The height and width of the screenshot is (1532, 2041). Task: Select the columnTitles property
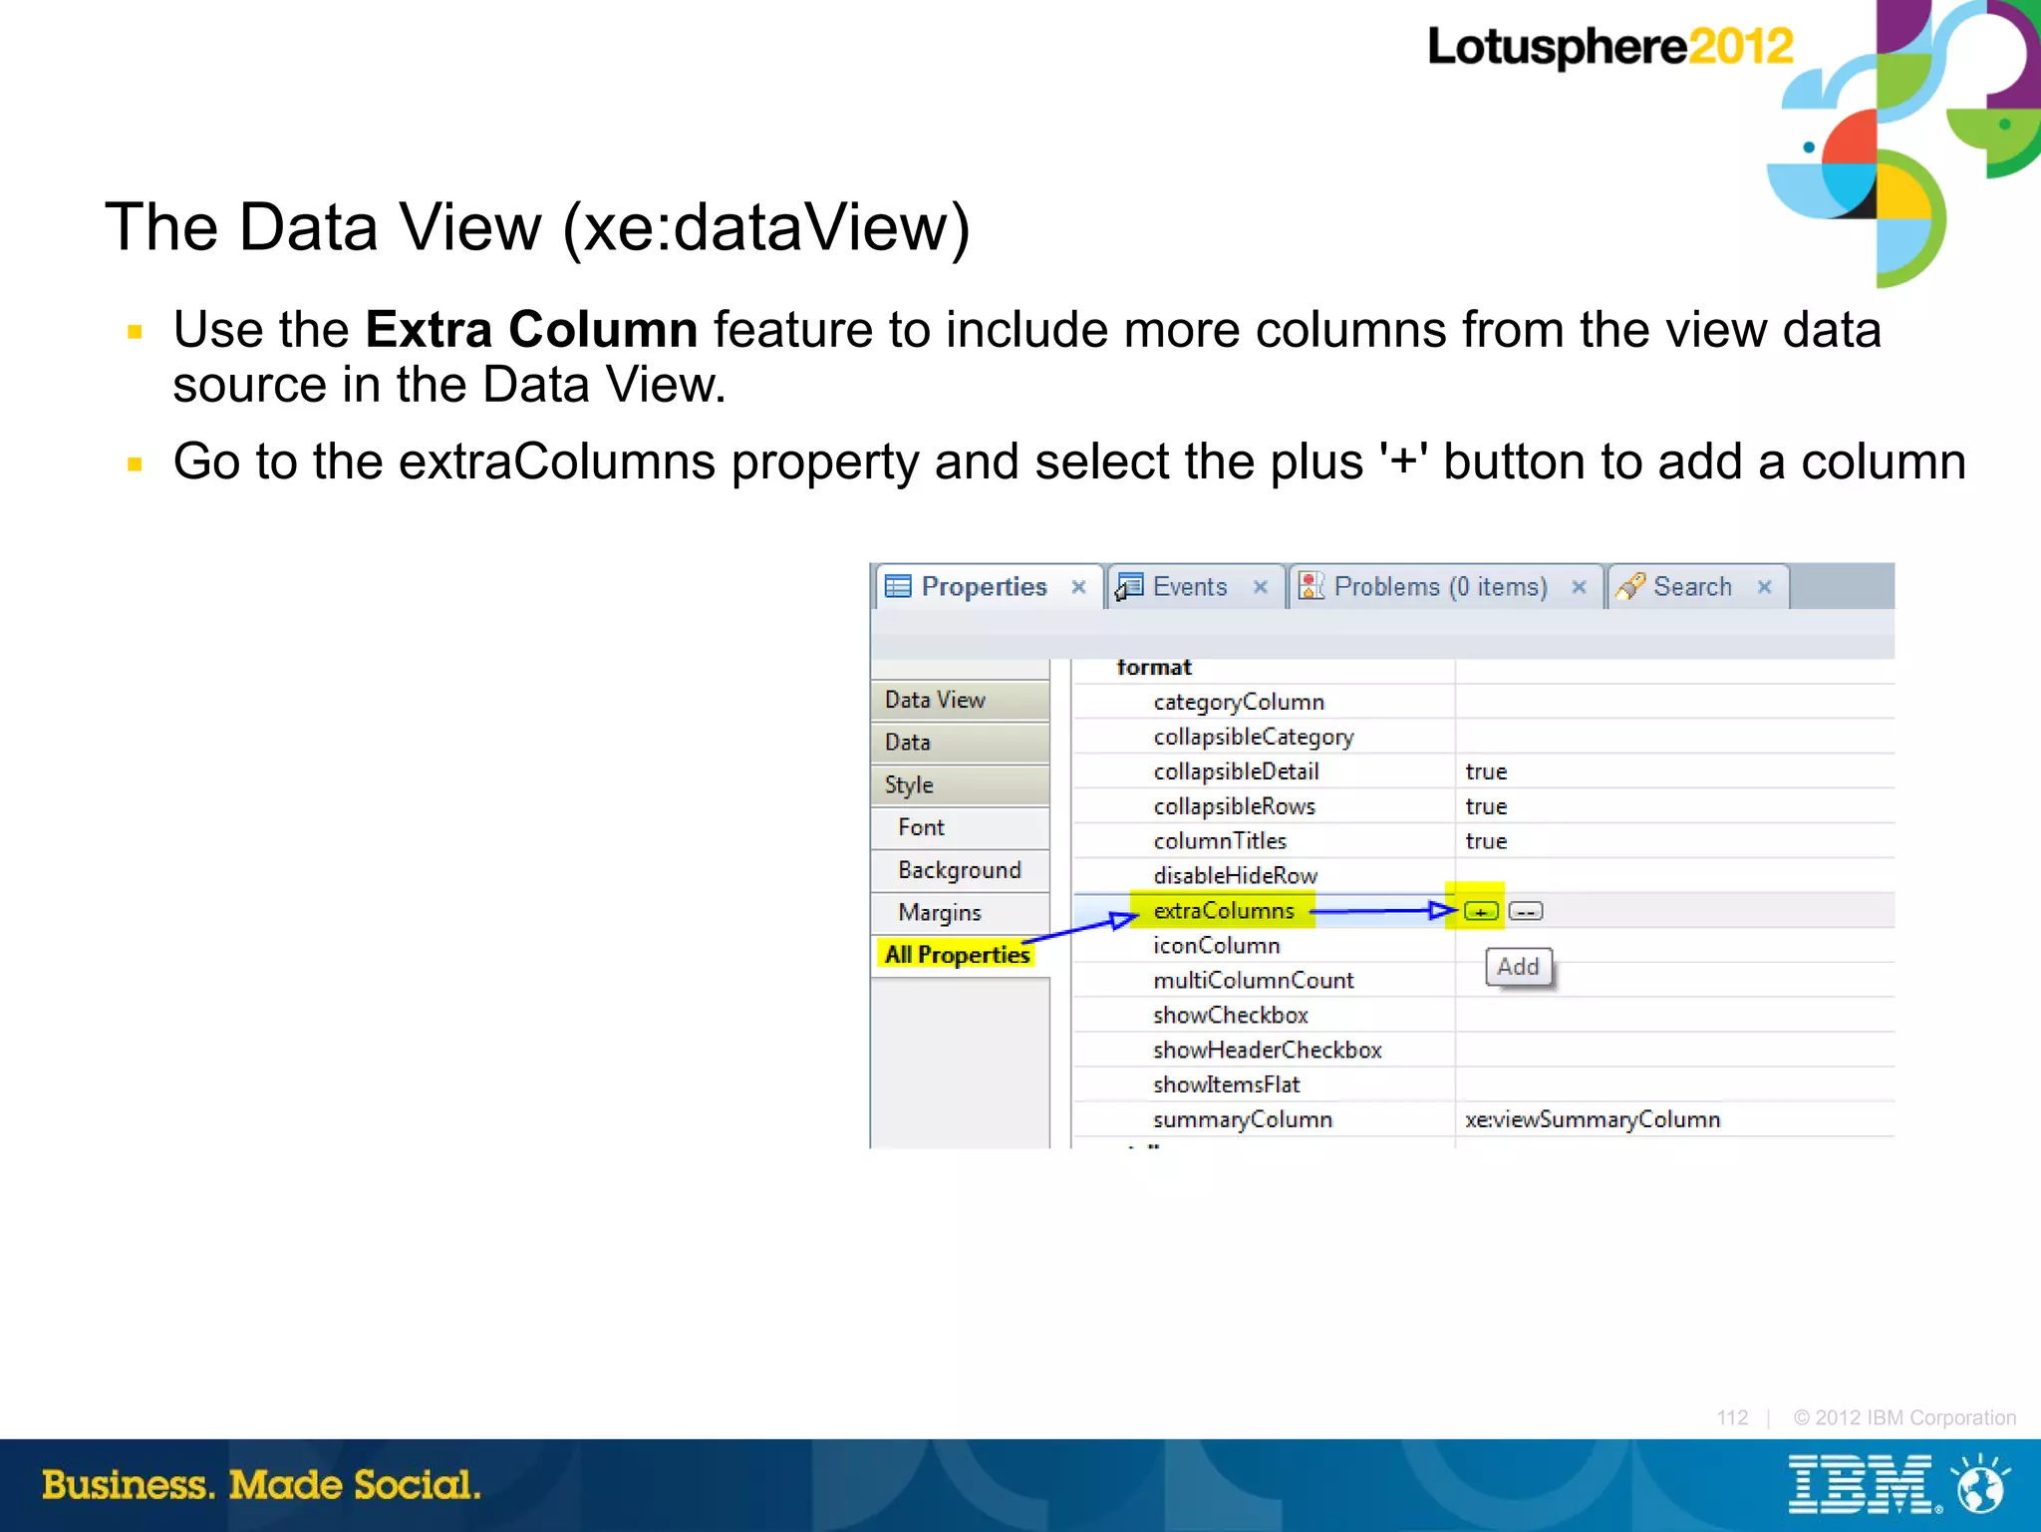[x=1220, y=841]
